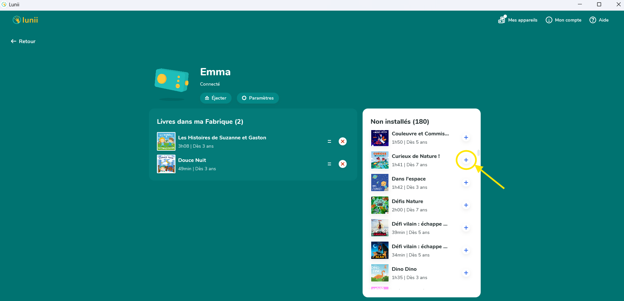
Task: Click the 1h35 | Dès 3 ans detail
Action: [409, 277]
